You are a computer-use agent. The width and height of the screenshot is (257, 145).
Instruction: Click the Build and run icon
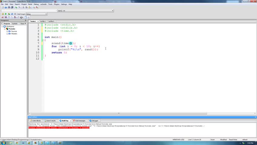(x=9, y=14)
